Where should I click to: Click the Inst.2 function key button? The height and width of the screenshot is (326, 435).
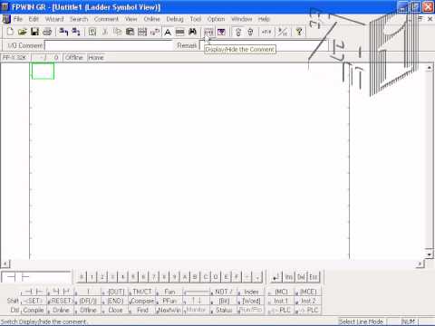307,301
